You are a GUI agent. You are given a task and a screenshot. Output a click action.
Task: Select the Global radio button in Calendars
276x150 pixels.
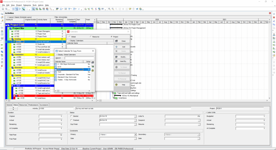point(70,37)
